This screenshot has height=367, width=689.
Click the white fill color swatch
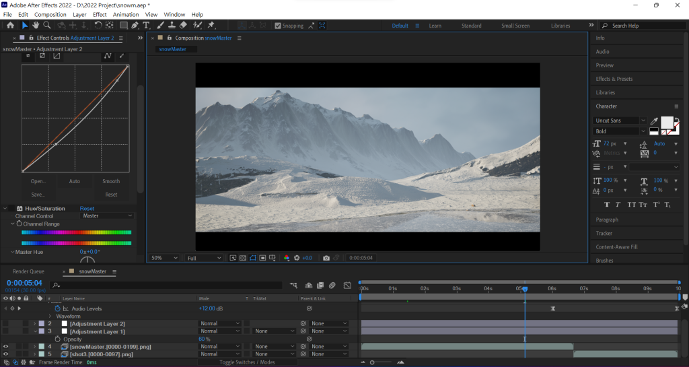pyautogui.click(x=666, y=122)
